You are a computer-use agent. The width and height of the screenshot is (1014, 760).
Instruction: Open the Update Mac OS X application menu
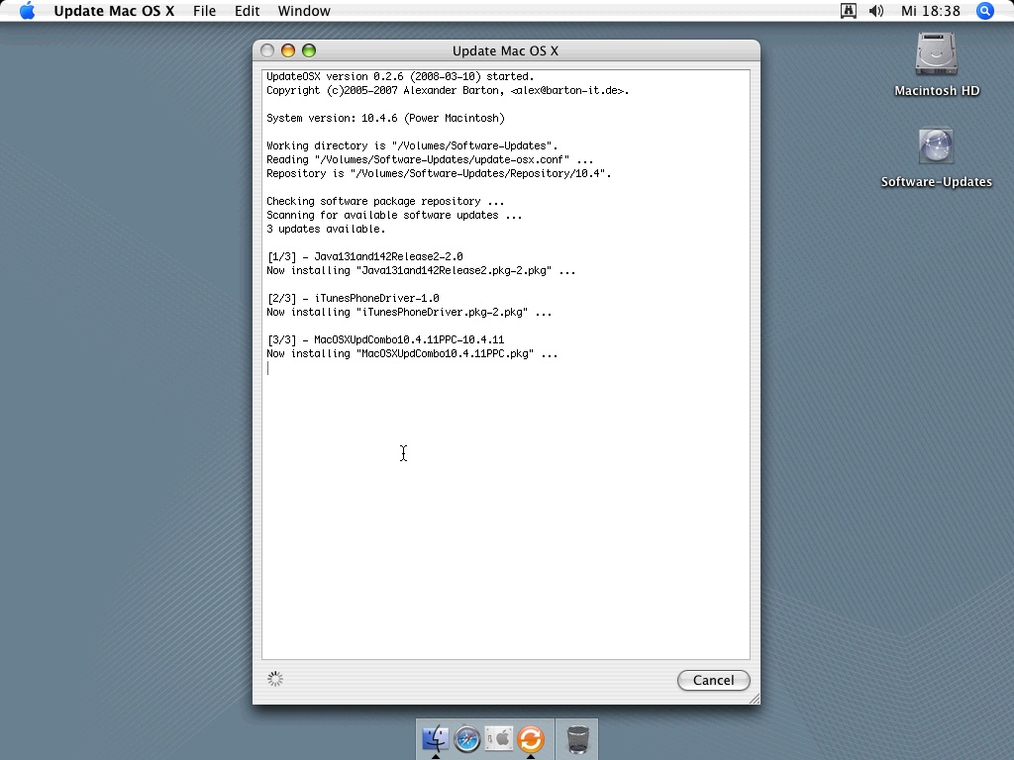coord(114,11)
